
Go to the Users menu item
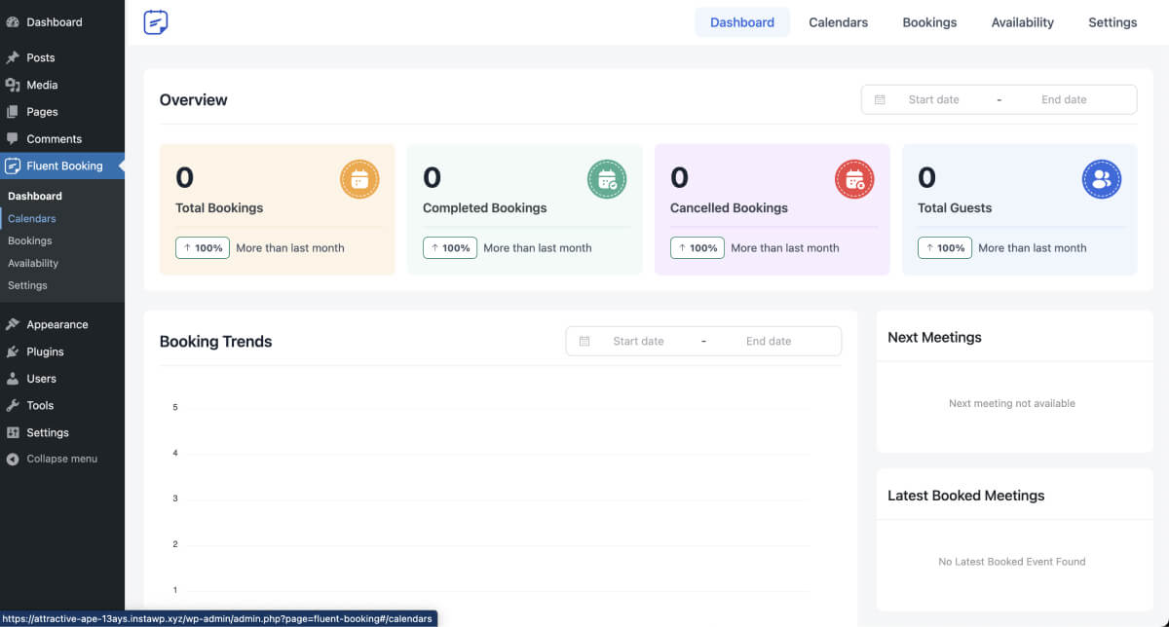click(41, 379)
